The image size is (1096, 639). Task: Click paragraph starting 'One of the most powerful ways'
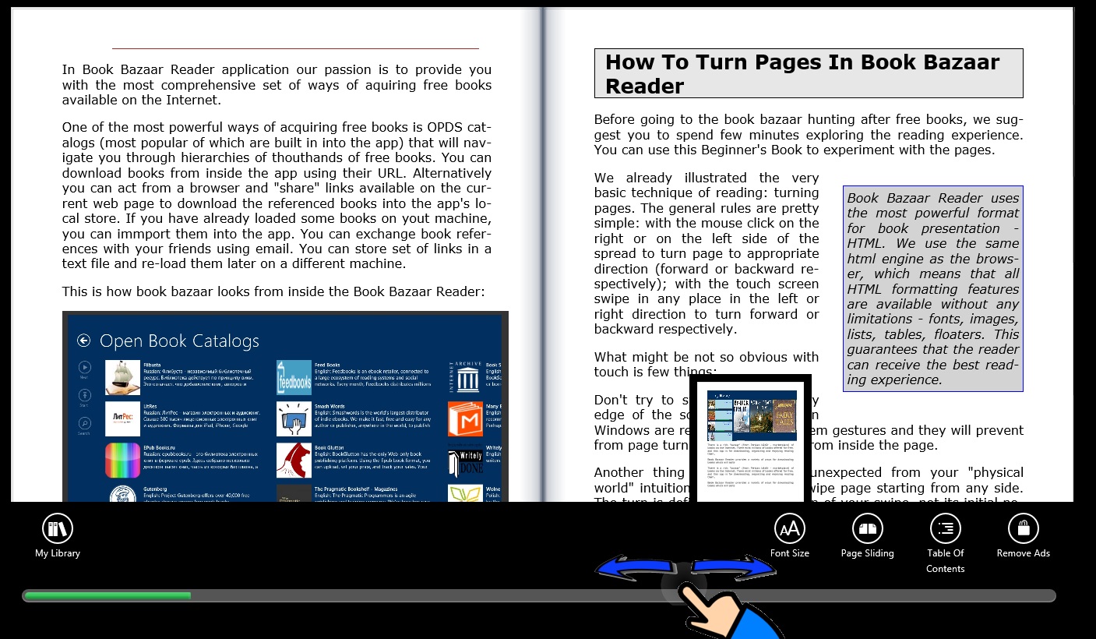click(277, 195)
